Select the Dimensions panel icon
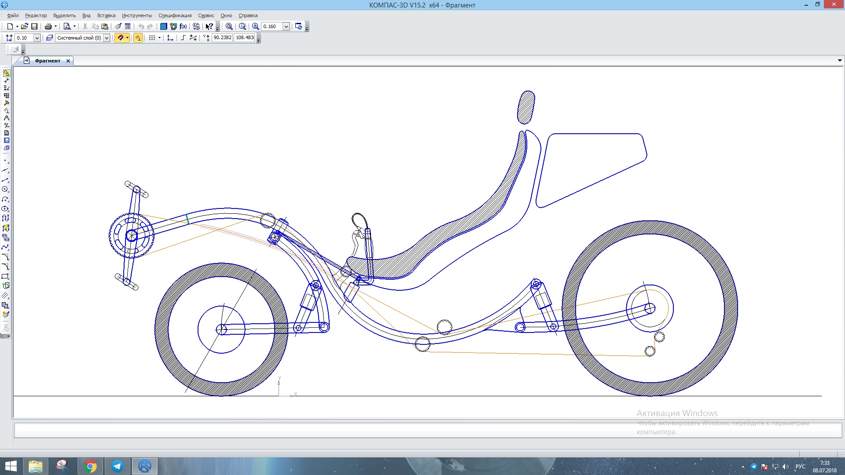 [6, 80]
